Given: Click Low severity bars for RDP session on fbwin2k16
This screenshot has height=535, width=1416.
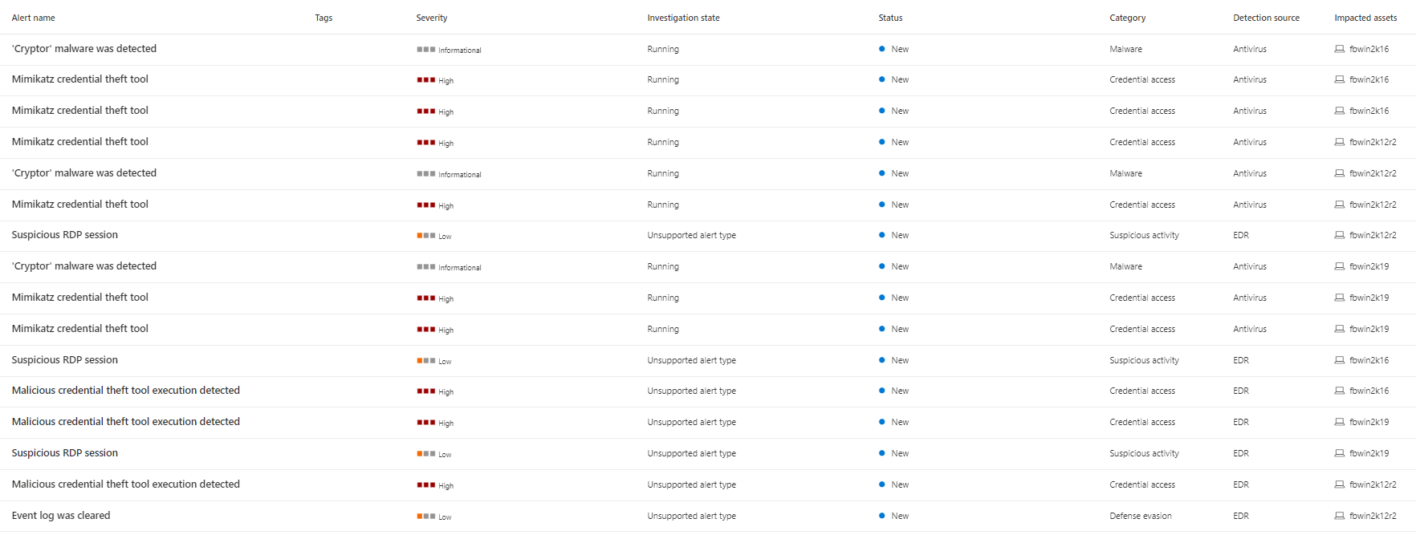Looking at the screenshot, I should [x=426, y=361].
